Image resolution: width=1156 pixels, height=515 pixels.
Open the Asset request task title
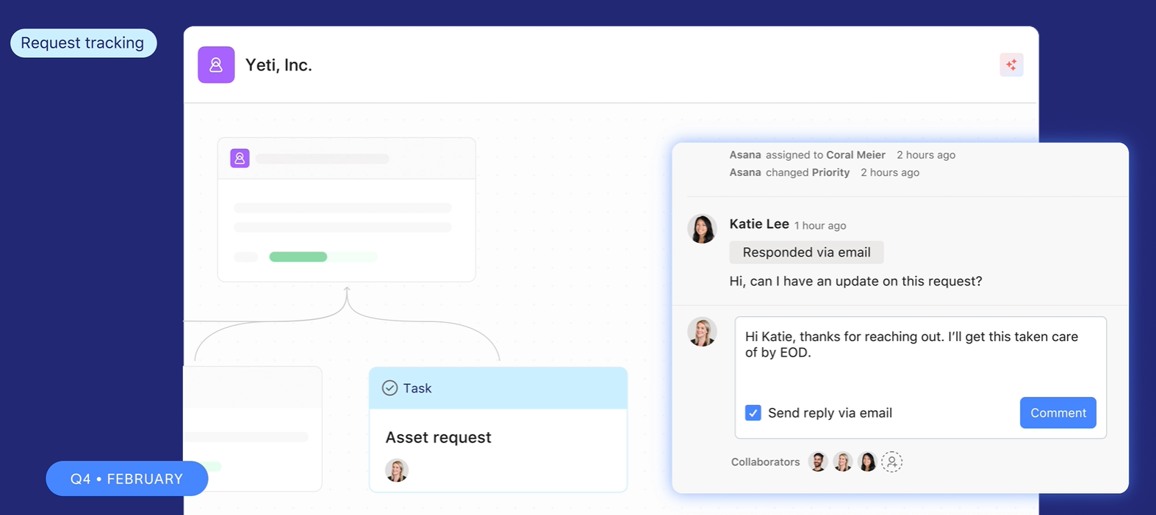(x=438, y=437)
